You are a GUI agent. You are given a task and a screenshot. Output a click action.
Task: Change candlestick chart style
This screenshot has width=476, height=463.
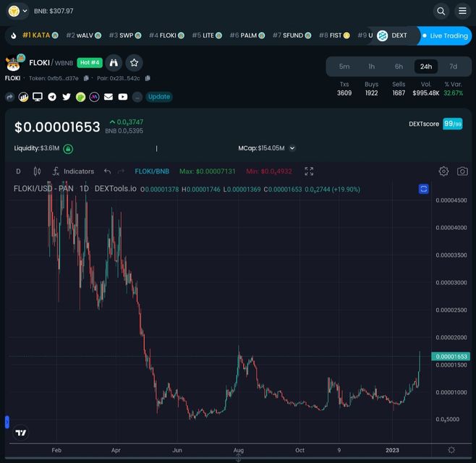37,171
